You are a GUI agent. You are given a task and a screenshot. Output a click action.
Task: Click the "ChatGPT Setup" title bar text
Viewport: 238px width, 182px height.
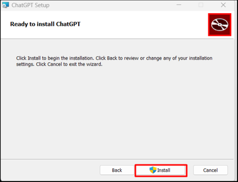pos(30,5)
